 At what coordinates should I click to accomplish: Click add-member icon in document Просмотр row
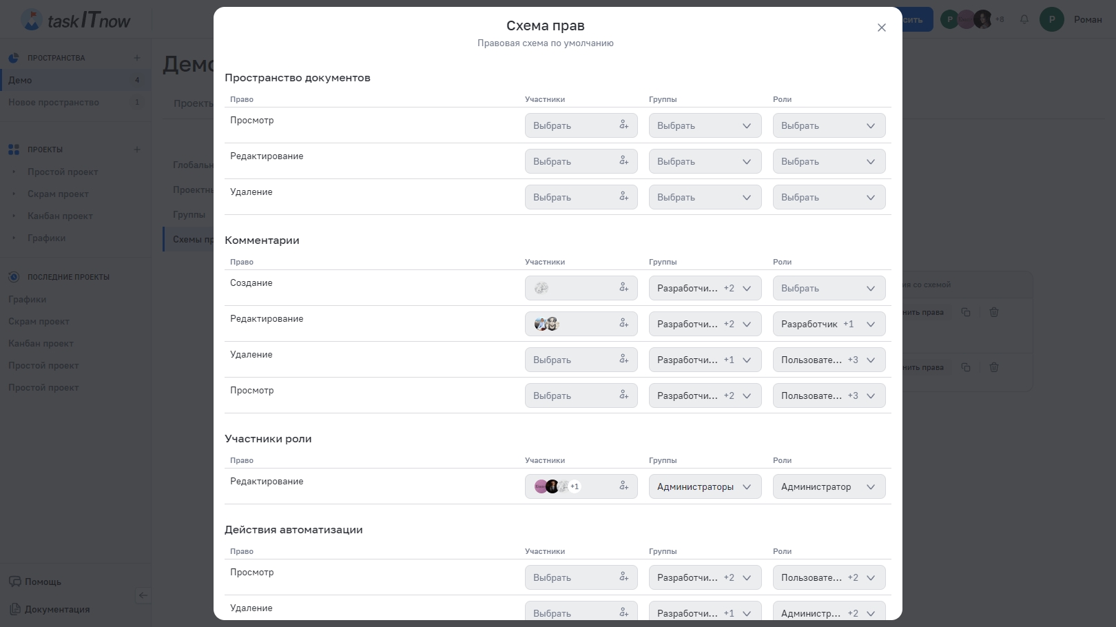(623, 125)
